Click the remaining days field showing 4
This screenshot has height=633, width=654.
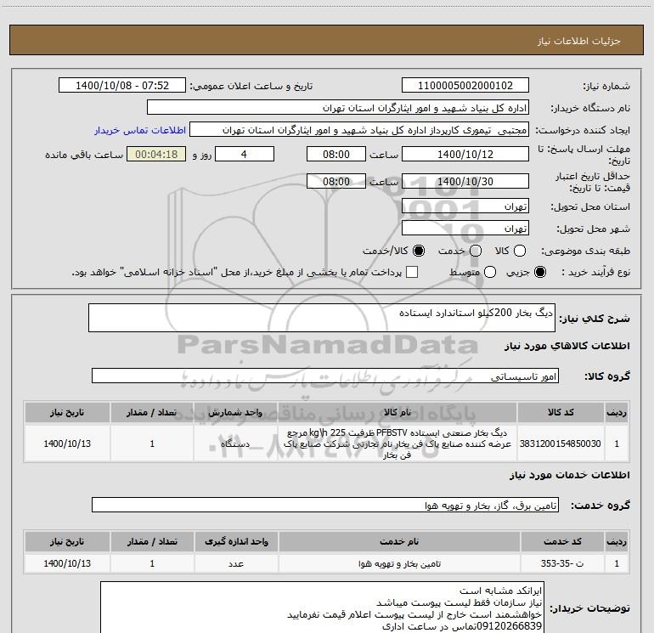click(245, 154)
